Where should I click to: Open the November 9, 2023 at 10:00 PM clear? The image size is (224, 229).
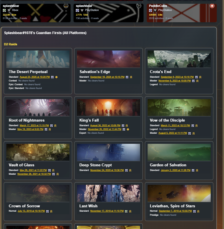tap(175, 81)
